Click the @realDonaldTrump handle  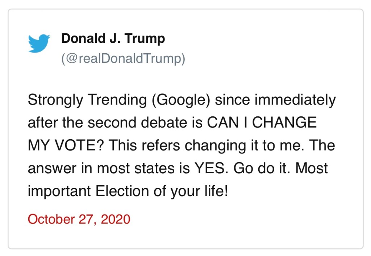coord(123,59)
